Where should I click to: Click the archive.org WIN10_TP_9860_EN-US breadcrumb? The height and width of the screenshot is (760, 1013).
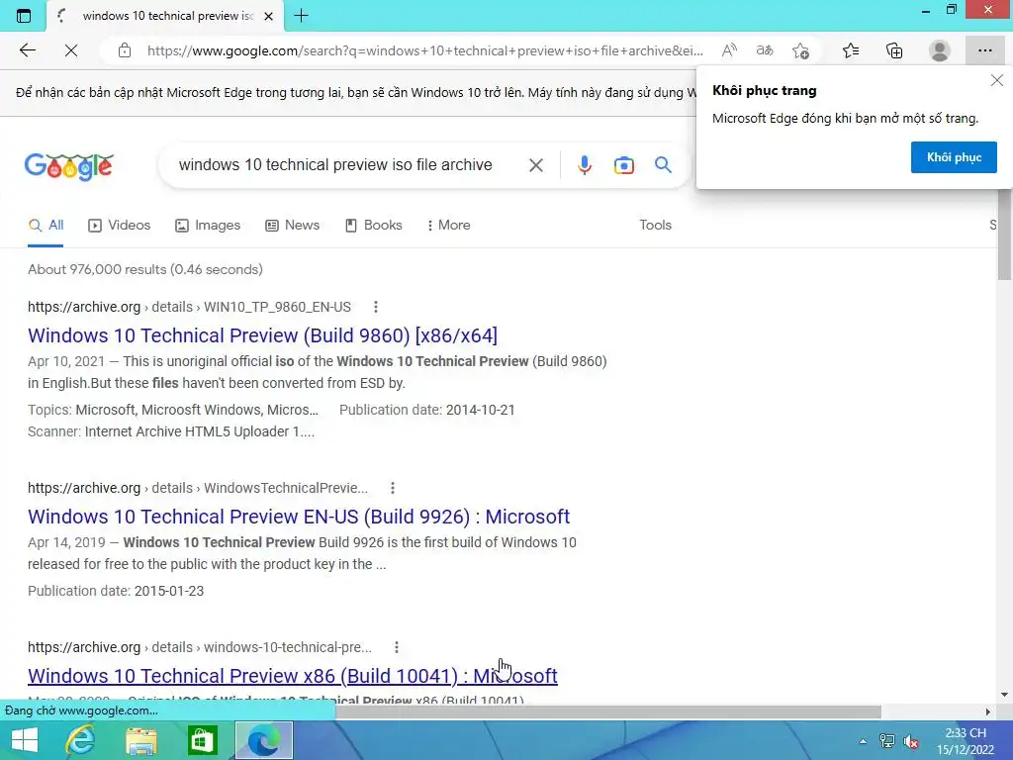(x=189, y=307)
